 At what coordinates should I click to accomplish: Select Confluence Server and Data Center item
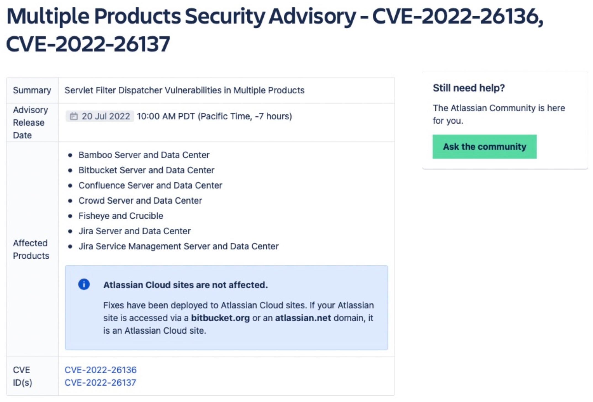(x=150, y=185)
